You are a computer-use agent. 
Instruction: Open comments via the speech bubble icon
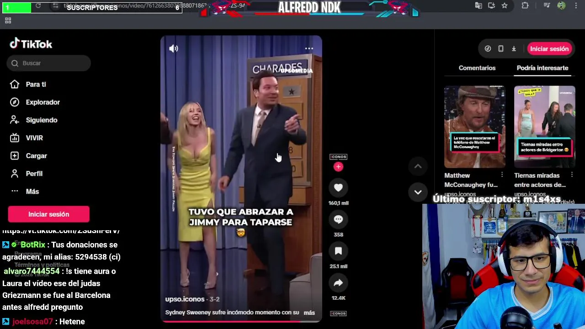[338, 219]
